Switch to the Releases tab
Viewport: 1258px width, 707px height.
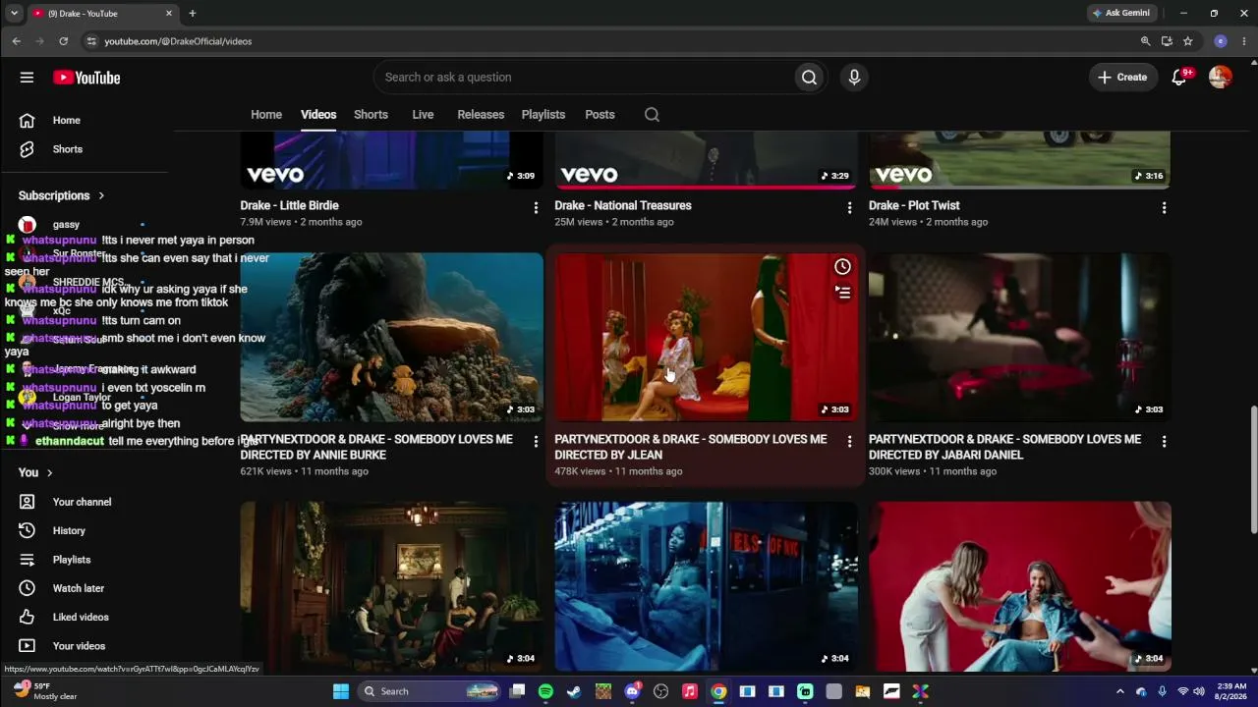coord(481,115)
